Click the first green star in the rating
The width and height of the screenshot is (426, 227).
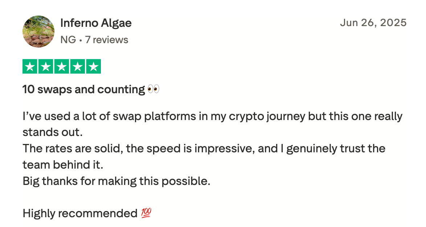(30, 67)
